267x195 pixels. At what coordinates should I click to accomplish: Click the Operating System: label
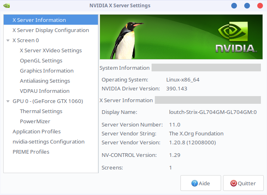pos(125,80)
